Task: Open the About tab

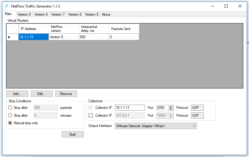Action: [x=106, y=14]
